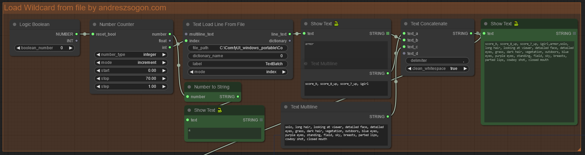Change the Number Counter mode increment selector

click(131, 63)
